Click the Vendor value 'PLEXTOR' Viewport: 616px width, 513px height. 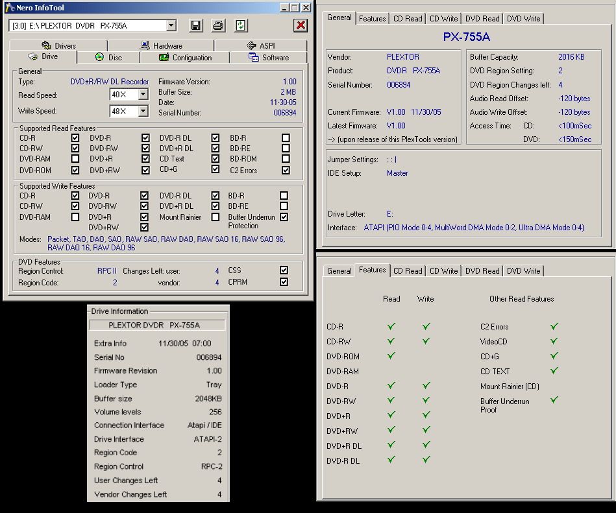point(402,57)
